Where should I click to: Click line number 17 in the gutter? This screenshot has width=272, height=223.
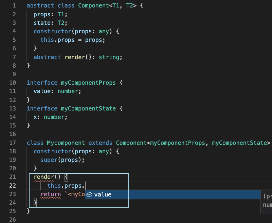point(13,143)
